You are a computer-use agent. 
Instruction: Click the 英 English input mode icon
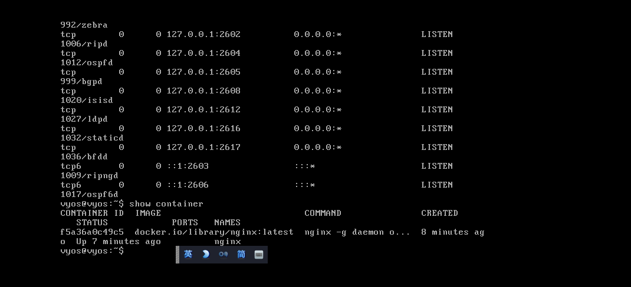[x=188, y=254]
